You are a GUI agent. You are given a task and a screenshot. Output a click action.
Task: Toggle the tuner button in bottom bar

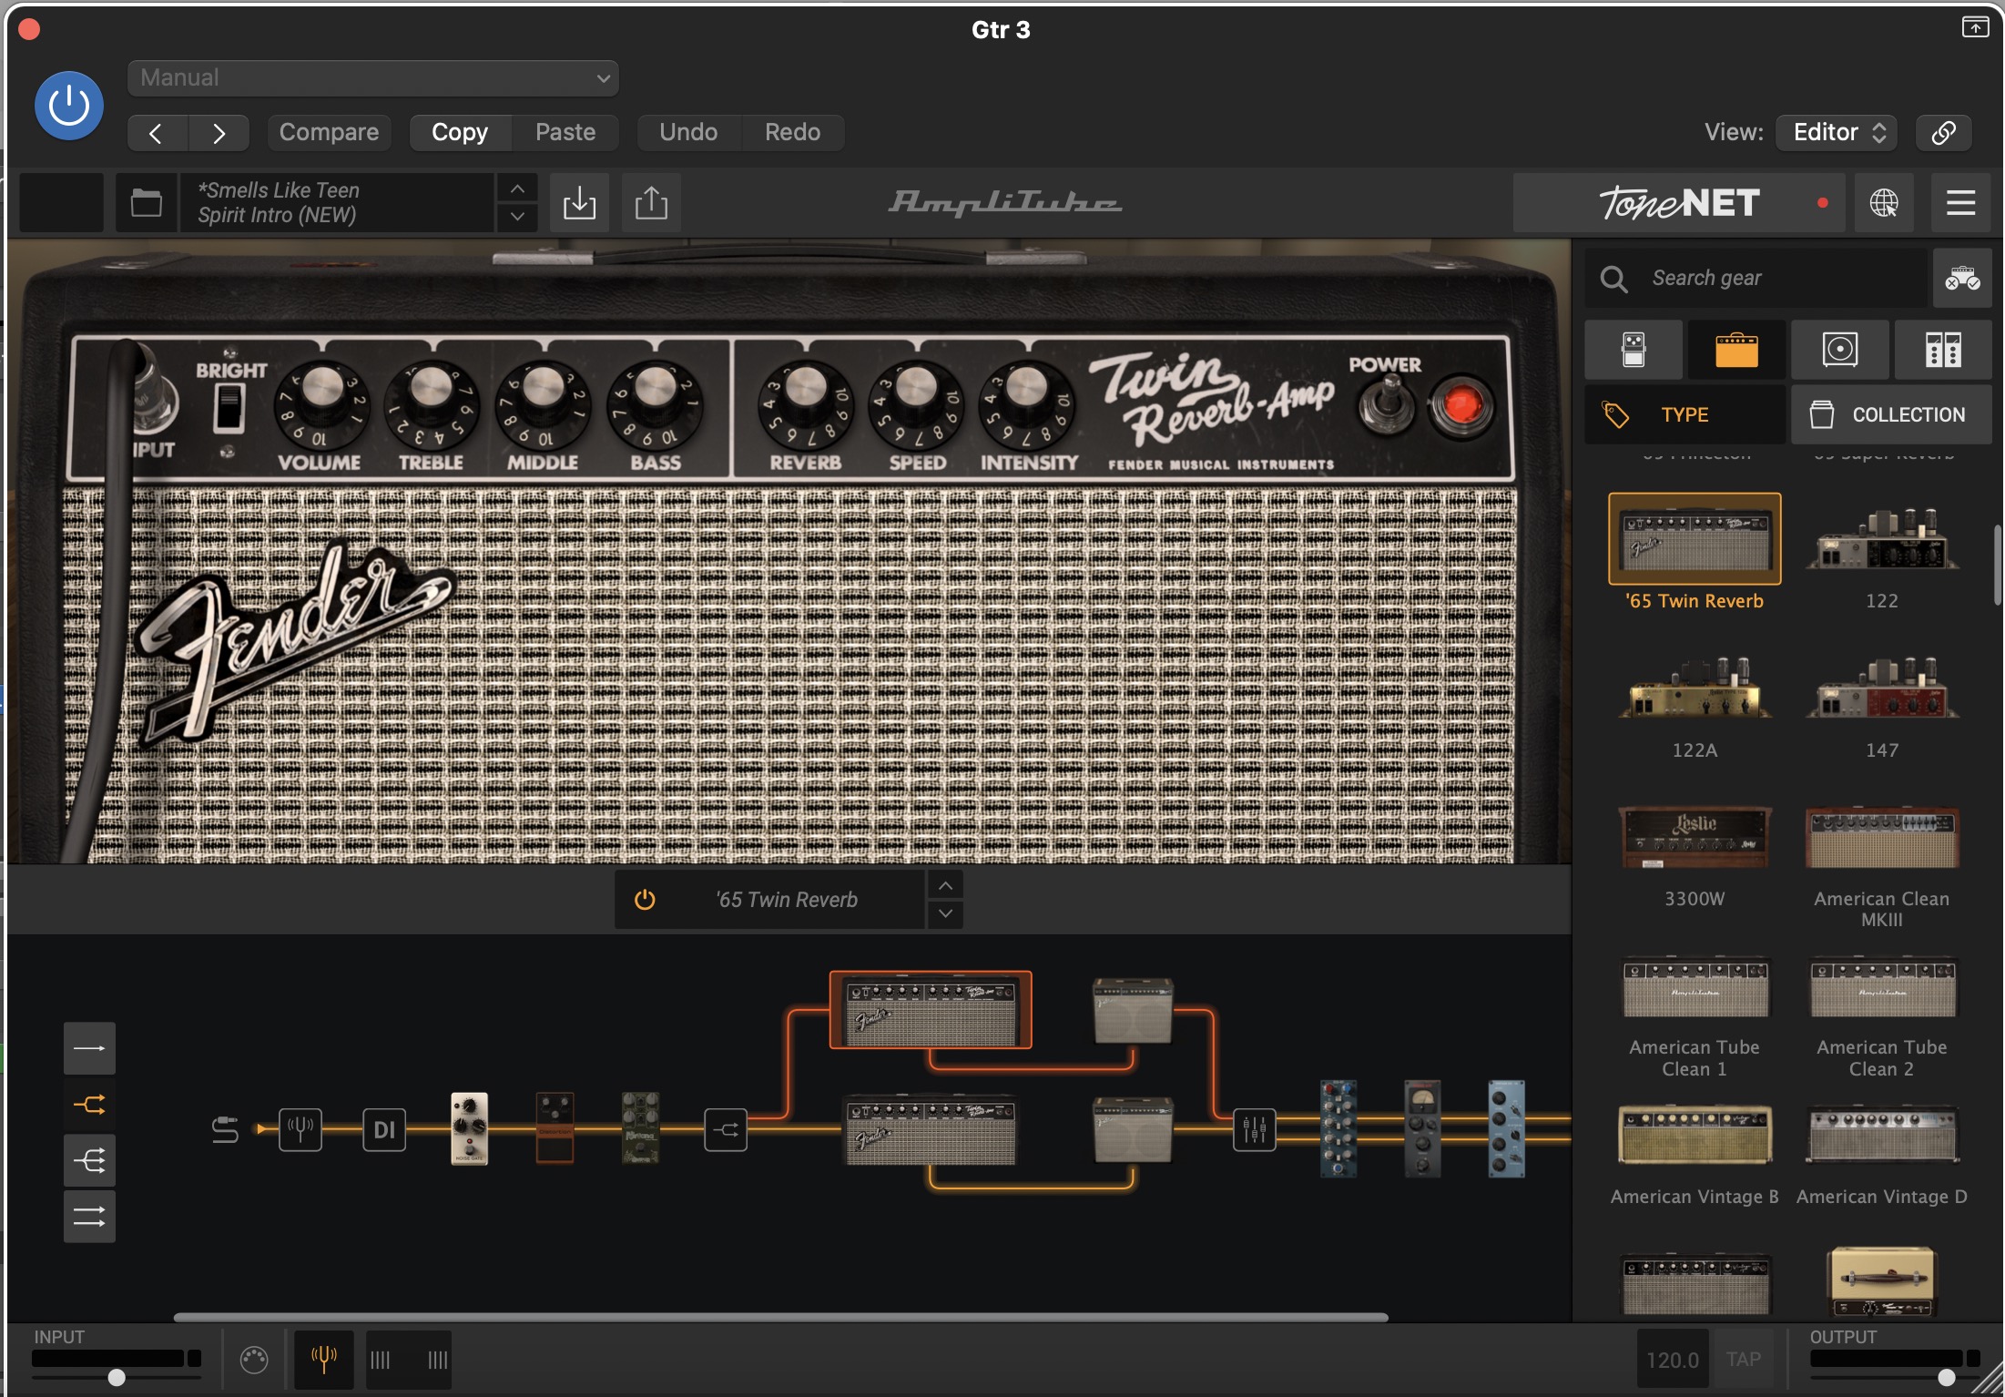click(x=324, y=1360)
